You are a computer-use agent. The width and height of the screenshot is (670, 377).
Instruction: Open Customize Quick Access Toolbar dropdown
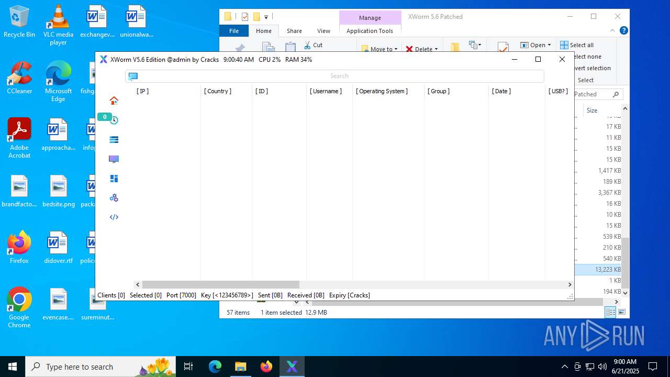click(266, 17)
